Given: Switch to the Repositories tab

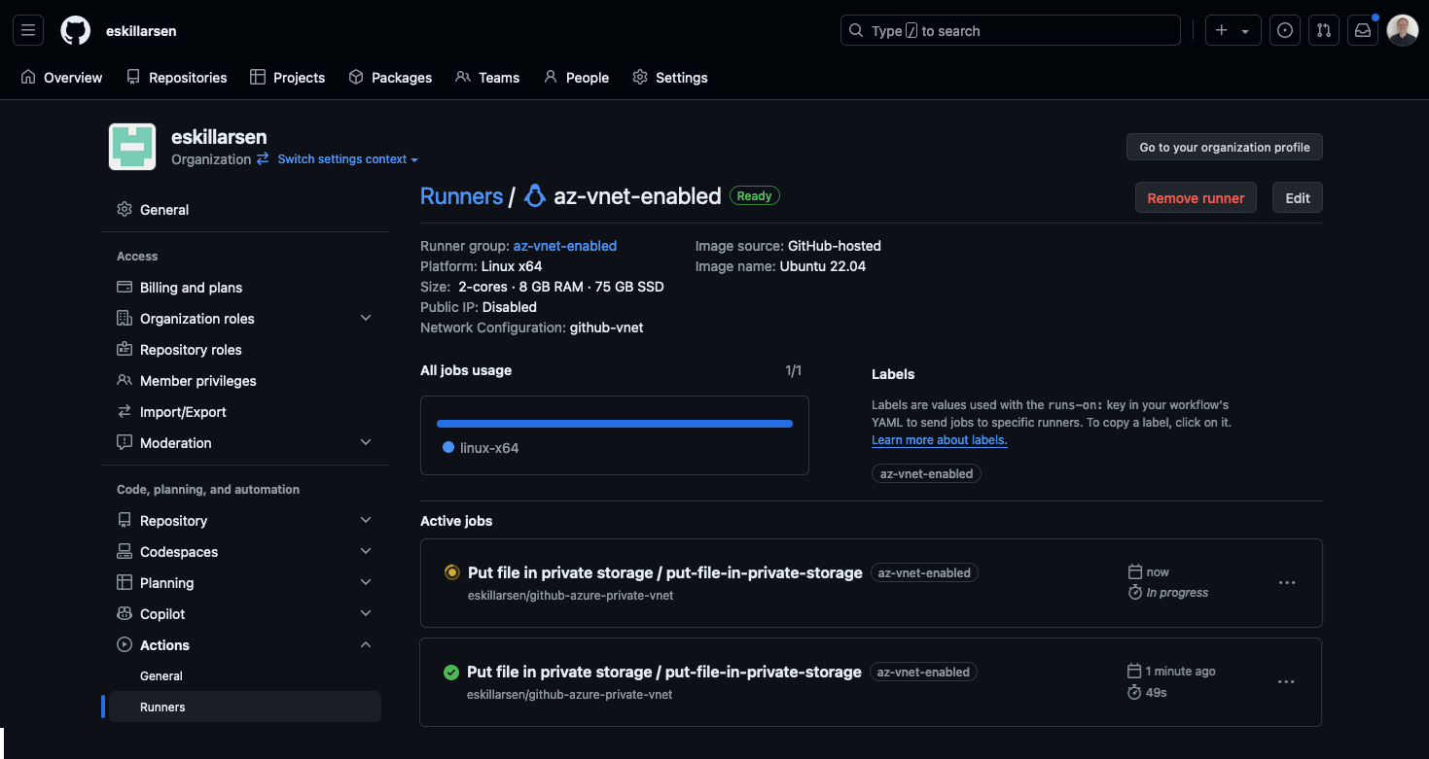Looking at the screenshot, I should point(177,78).
